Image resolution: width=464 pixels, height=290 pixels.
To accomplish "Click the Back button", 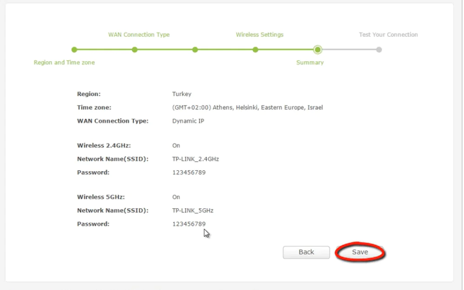I will (x=306, y=252).
